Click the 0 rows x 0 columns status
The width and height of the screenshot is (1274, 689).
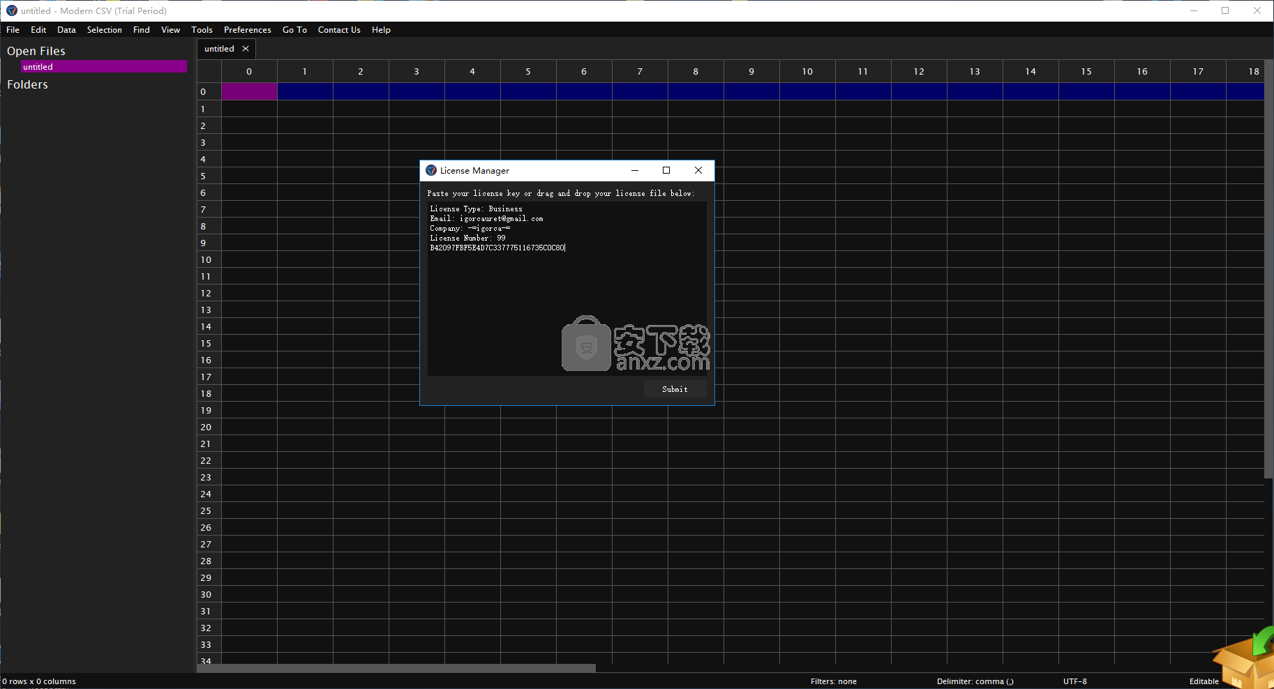(x=39, y=681)
